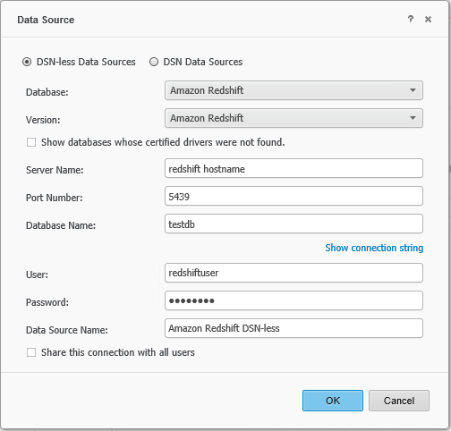451x431 pixels.
Task: Click the Data Source Name: label
Action: (67, 330)
